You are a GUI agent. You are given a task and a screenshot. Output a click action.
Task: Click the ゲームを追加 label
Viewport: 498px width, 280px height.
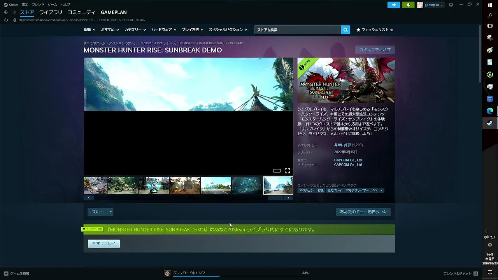point(19,273)
